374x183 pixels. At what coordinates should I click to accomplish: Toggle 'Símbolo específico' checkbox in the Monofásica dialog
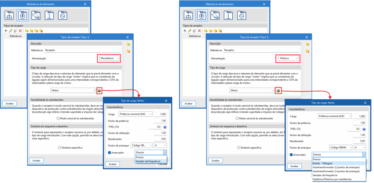tap(60, 148)
